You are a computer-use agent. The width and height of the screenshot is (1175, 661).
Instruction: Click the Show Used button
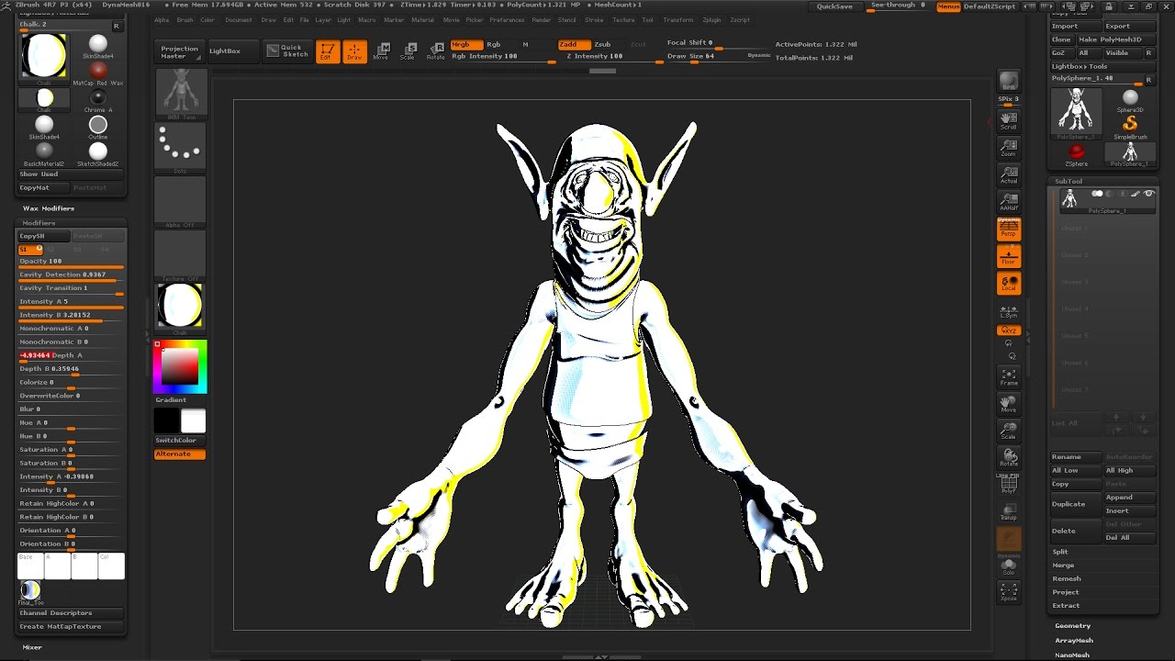click(71, 174)
